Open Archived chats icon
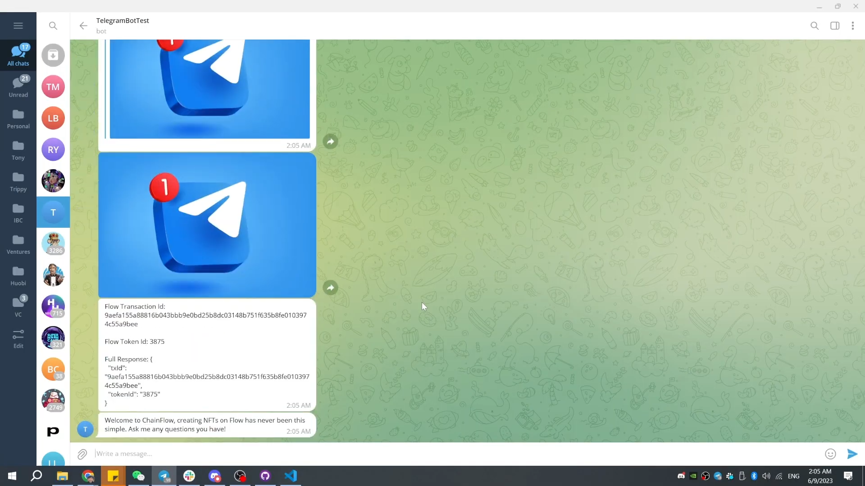865x486 pixels. [x=53, y=55]
